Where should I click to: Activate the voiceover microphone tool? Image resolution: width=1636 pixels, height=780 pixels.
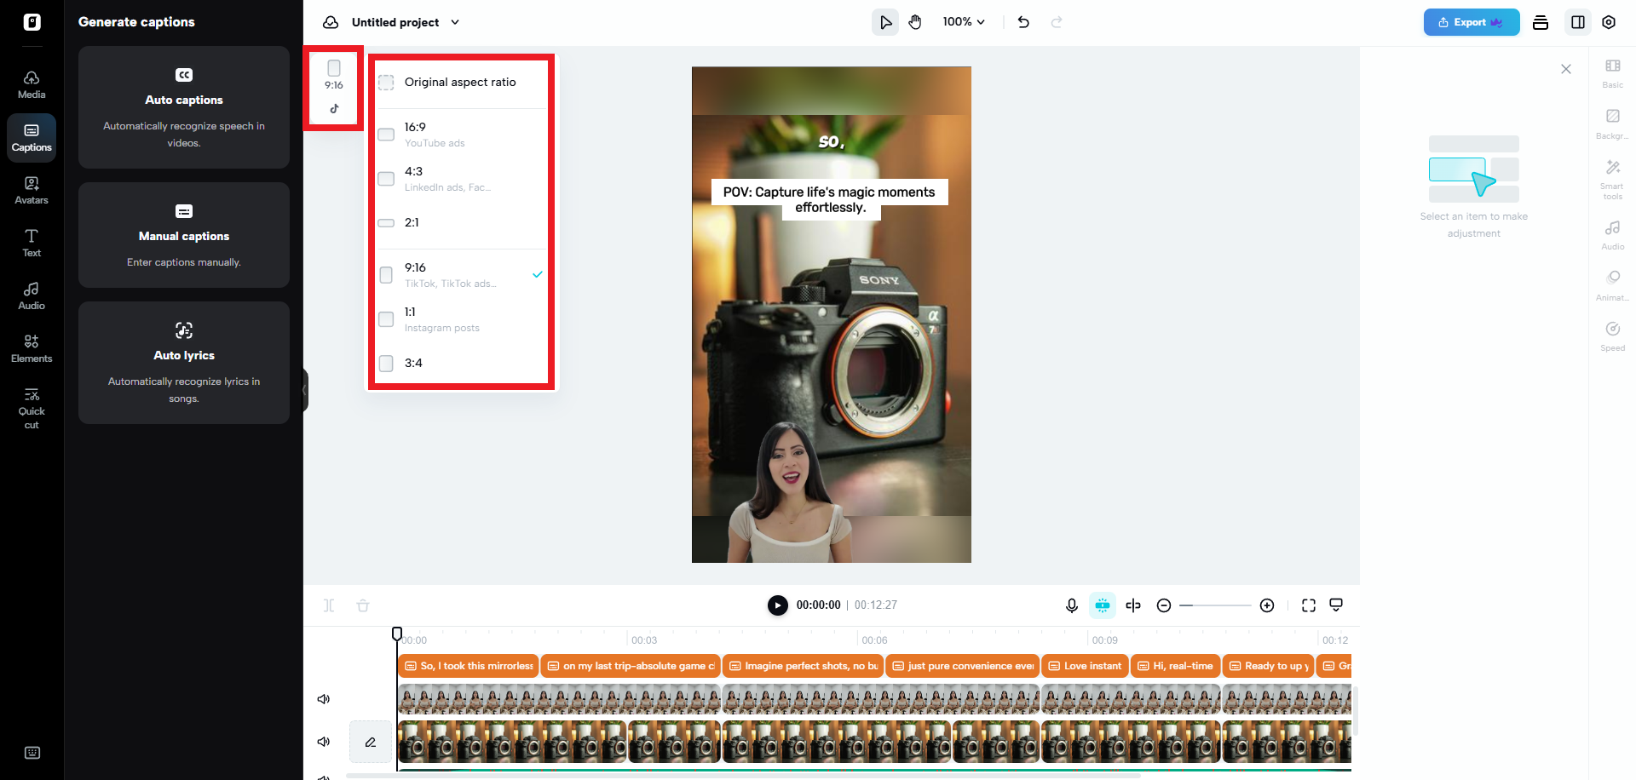click(1071, 605)
